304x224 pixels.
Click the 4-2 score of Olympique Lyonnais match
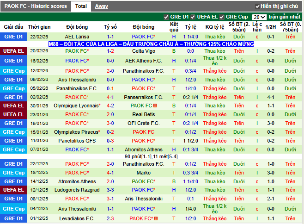[x=110, y=106]
